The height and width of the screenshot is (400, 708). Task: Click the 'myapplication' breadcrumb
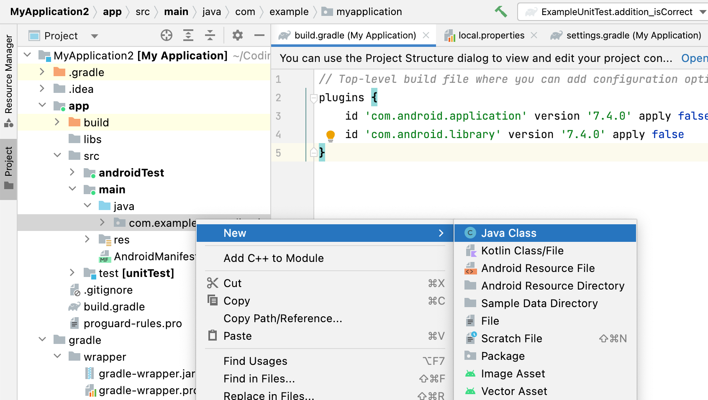tap(362, 12)
